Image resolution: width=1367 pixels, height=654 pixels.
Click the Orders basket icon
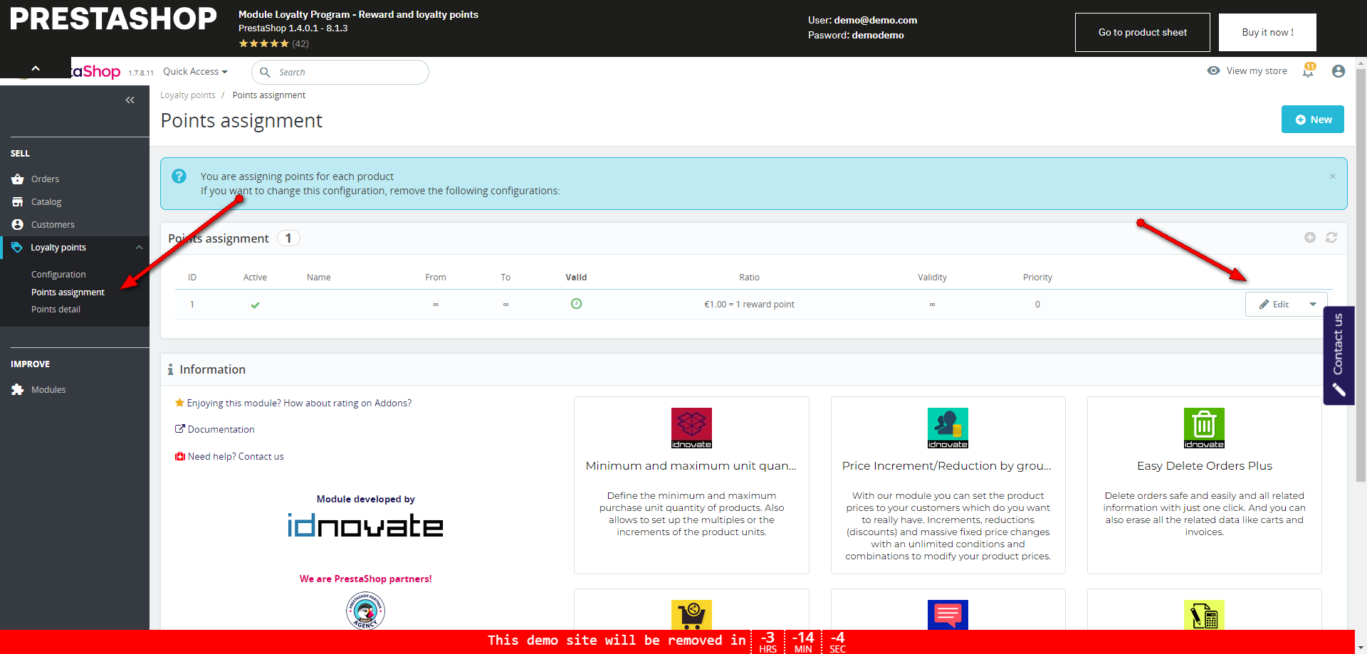point(18,179)
